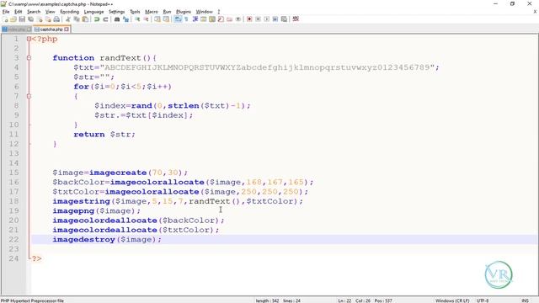539x303 pixels.
Task: Open the Macro menu
Action: [152, 12]
